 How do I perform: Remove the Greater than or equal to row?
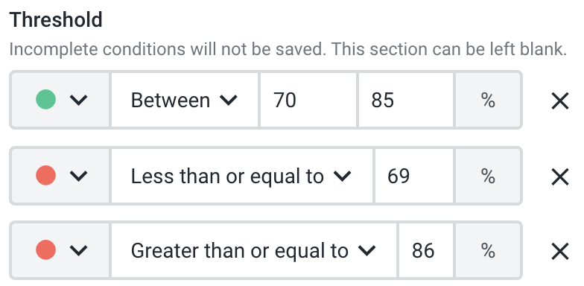(x=560, y=252)
